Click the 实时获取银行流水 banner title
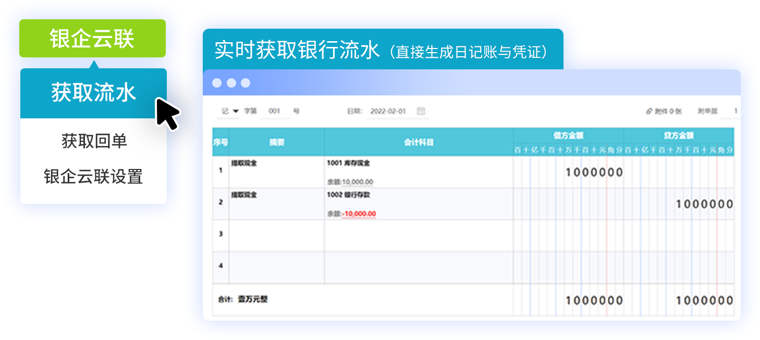This screenshot has width=760, height=340. (x=297, y=51)
